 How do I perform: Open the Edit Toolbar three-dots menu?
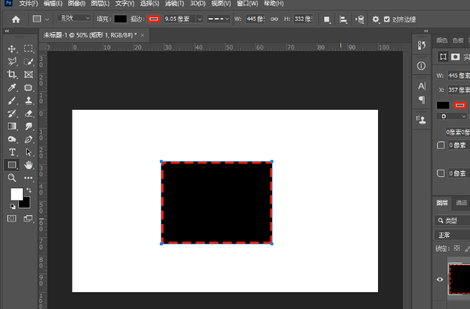(28, 178)
